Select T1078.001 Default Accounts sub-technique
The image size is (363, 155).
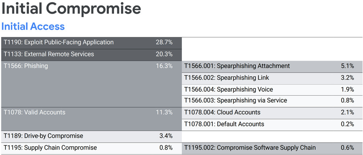click(x=224, y=124)
